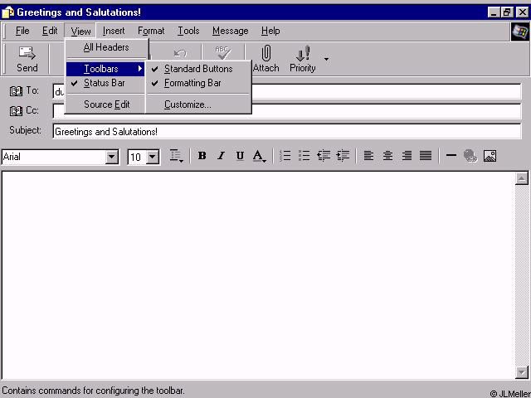Screen dimensions: 531x398
Task: Open the Edit menu
Action: coord(50,31)
